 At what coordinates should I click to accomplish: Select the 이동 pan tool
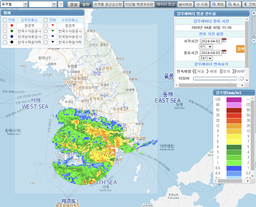pos(202,4)
